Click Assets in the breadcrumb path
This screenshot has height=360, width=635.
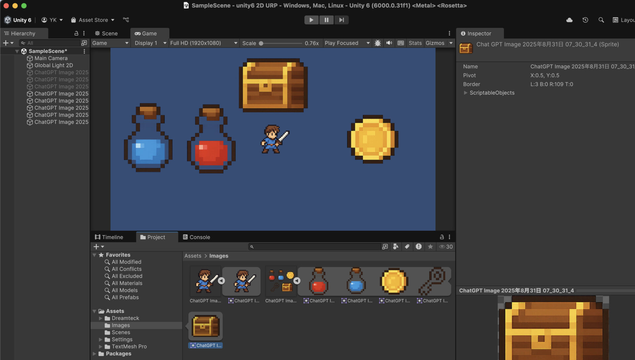(193, 256)
